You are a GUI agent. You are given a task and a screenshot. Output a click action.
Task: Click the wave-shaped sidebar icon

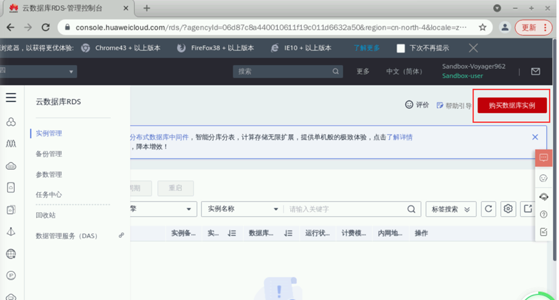pyautogui.click(x=11, y=144)
